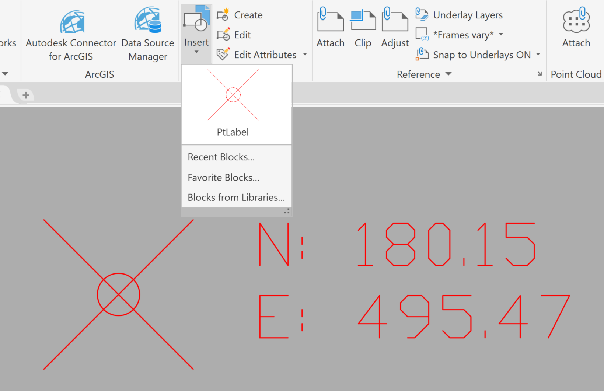The image size is (604, 391).
Task: Insert the PtLabel block thumbnail
Action: pos(233,100)
